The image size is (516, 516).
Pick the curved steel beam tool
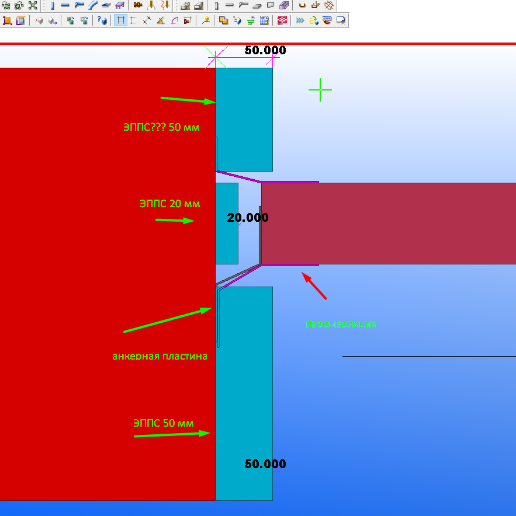click(93, 5)
